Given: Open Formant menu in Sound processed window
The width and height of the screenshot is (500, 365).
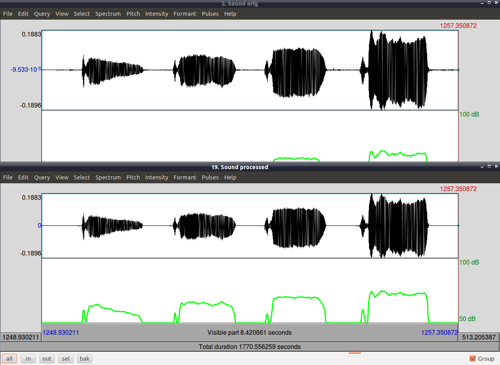Looking at the screenshot, I should [x=185, y=177].
